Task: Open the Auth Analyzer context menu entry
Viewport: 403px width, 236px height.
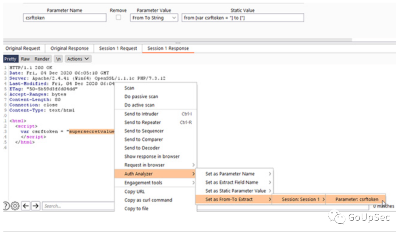Action: click(156, 174)
